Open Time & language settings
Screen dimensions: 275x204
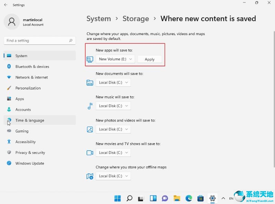40,120
